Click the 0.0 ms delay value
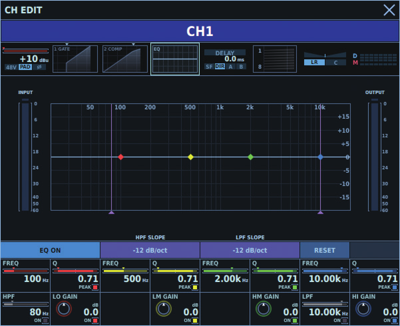The image size is (400, 326). tap(235, 59)
